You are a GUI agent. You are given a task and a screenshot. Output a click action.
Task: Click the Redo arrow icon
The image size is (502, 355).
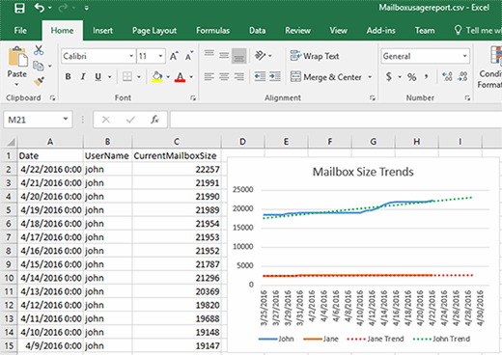(63, 8)
